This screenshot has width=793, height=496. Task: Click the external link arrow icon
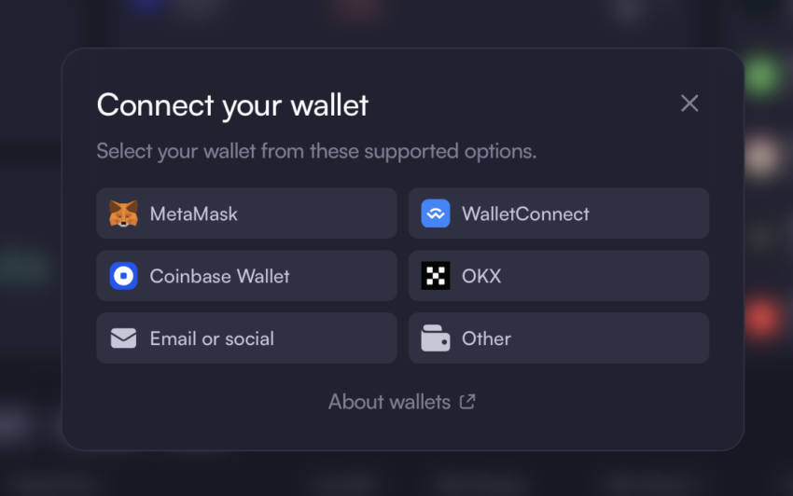click(467, 402)
